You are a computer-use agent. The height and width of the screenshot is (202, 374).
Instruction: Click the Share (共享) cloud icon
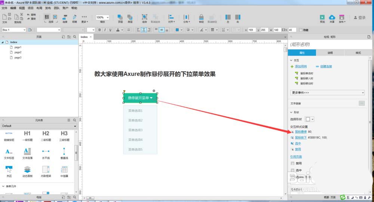[332, 17]
